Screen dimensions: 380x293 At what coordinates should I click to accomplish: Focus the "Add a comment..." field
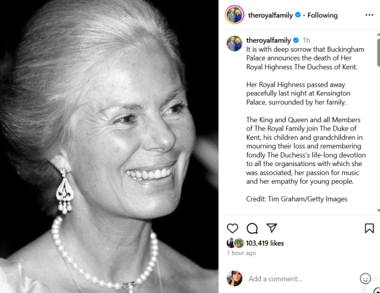297,279
